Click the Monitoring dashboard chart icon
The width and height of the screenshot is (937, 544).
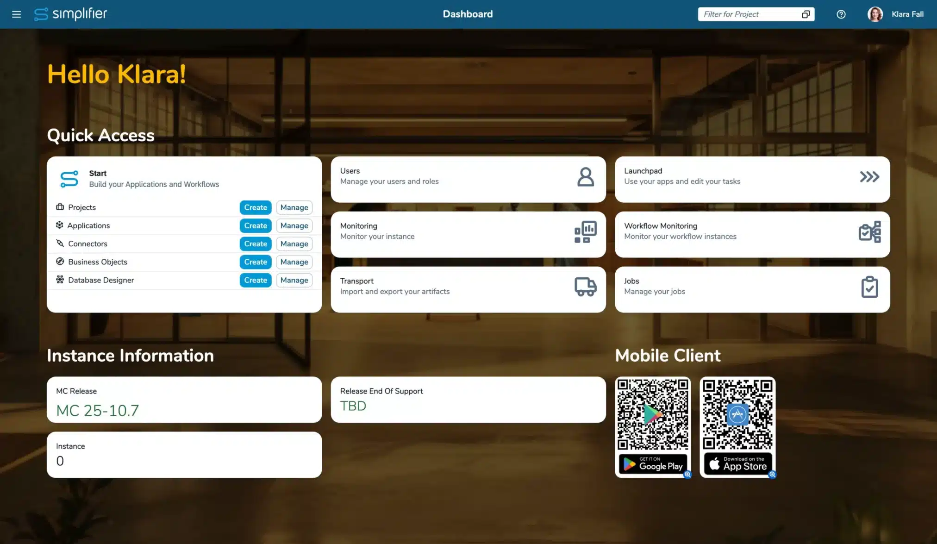tap(585, 232)
